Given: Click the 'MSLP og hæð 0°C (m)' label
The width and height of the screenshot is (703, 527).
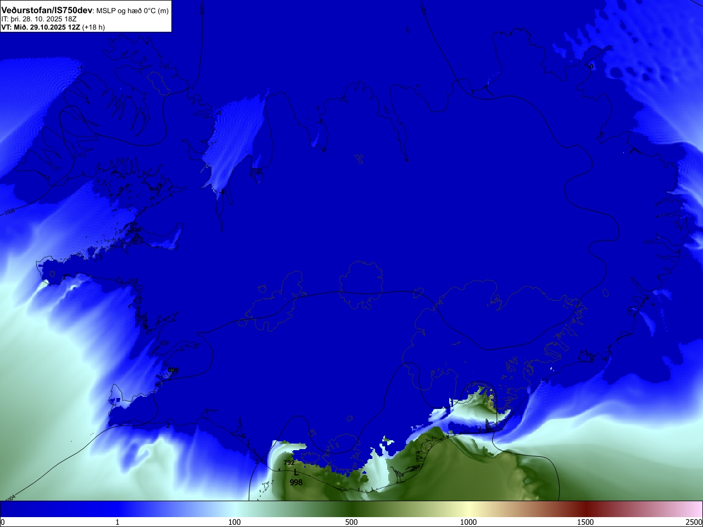Looking at the screenshot, I should pos(132,11).
